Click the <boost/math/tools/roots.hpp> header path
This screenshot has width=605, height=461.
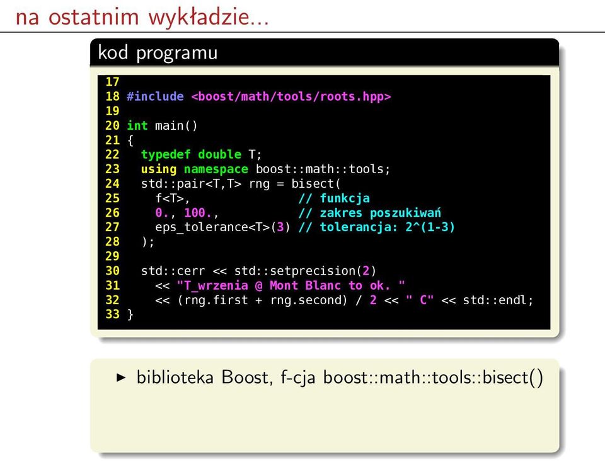tap(291, 96)
